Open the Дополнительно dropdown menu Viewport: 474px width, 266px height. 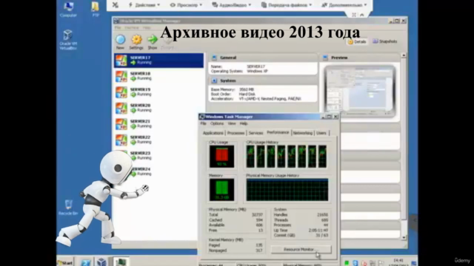pyautogui.click(x=344, y=5)
